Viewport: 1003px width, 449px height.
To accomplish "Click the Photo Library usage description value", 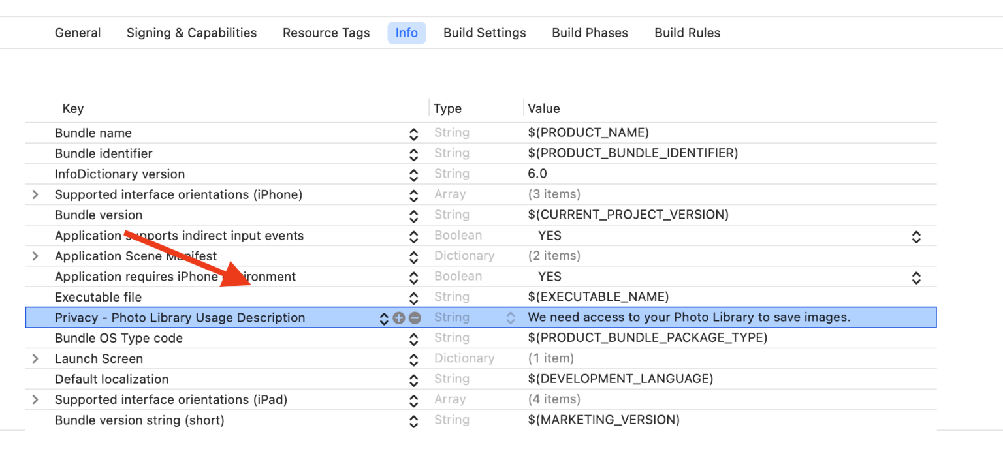I will [689, 318].
